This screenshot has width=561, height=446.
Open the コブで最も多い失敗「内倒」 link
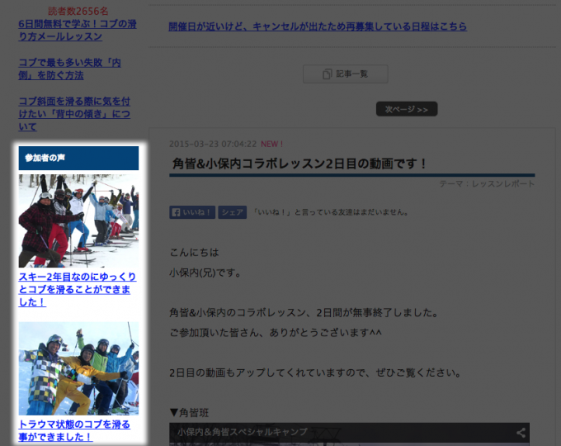(70, 69)
